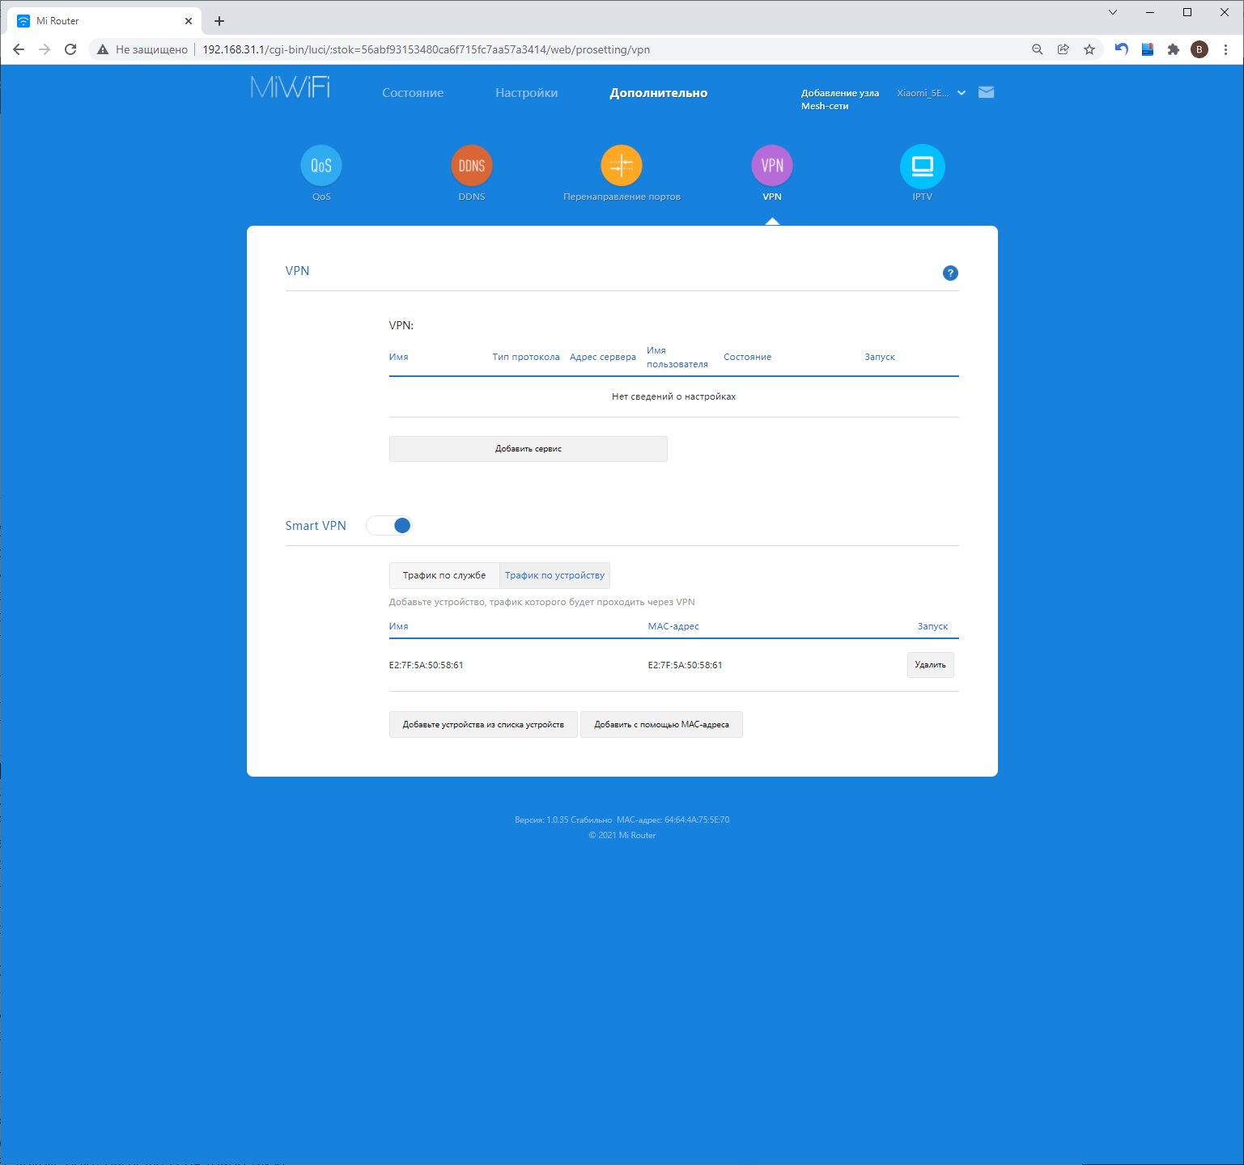Open the Настройки menu tab

pos(526,93)
